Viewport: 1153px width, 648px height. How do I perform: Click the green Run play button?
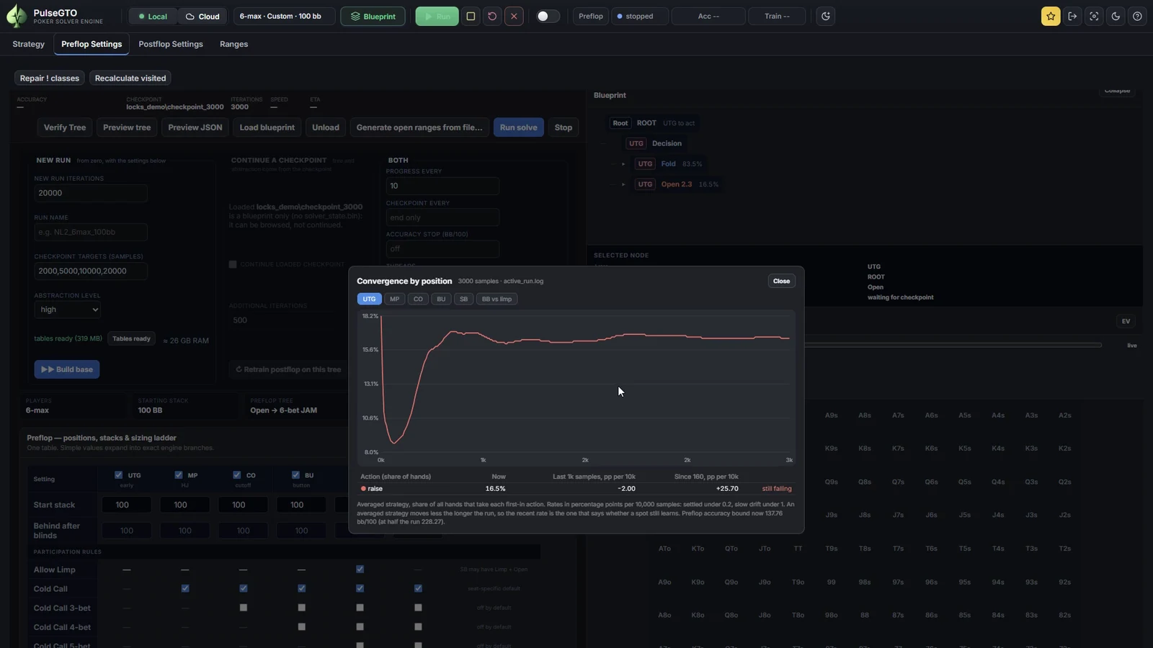(x=437, y=16)
